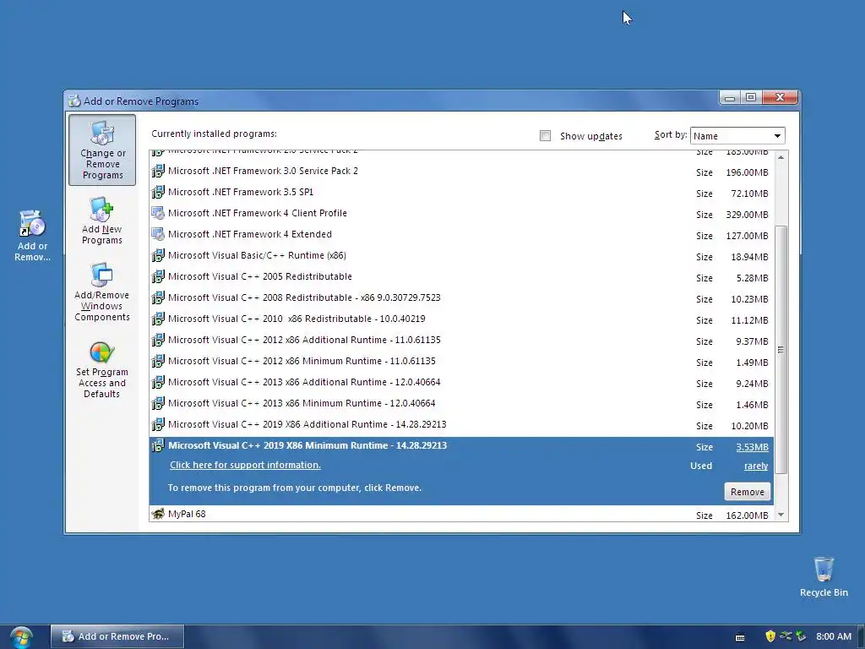The image size is (865, 649).
Task: Click the Visual C++ 2013 Minimum Runtime icon
Action: (158, 403)
